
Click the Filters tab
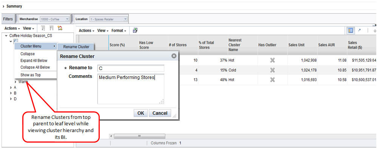(x=8, y=19)
